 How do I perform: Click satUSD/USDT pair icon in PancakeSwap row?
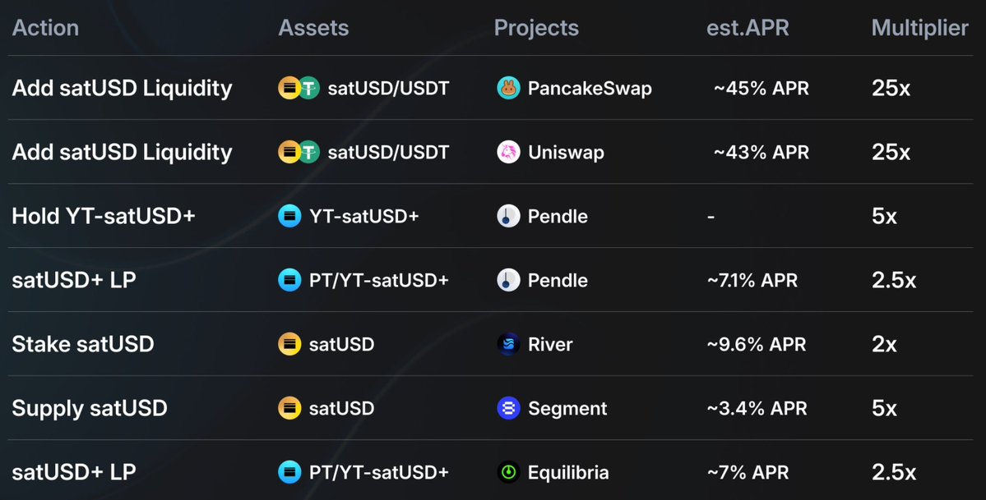[298, 89]
